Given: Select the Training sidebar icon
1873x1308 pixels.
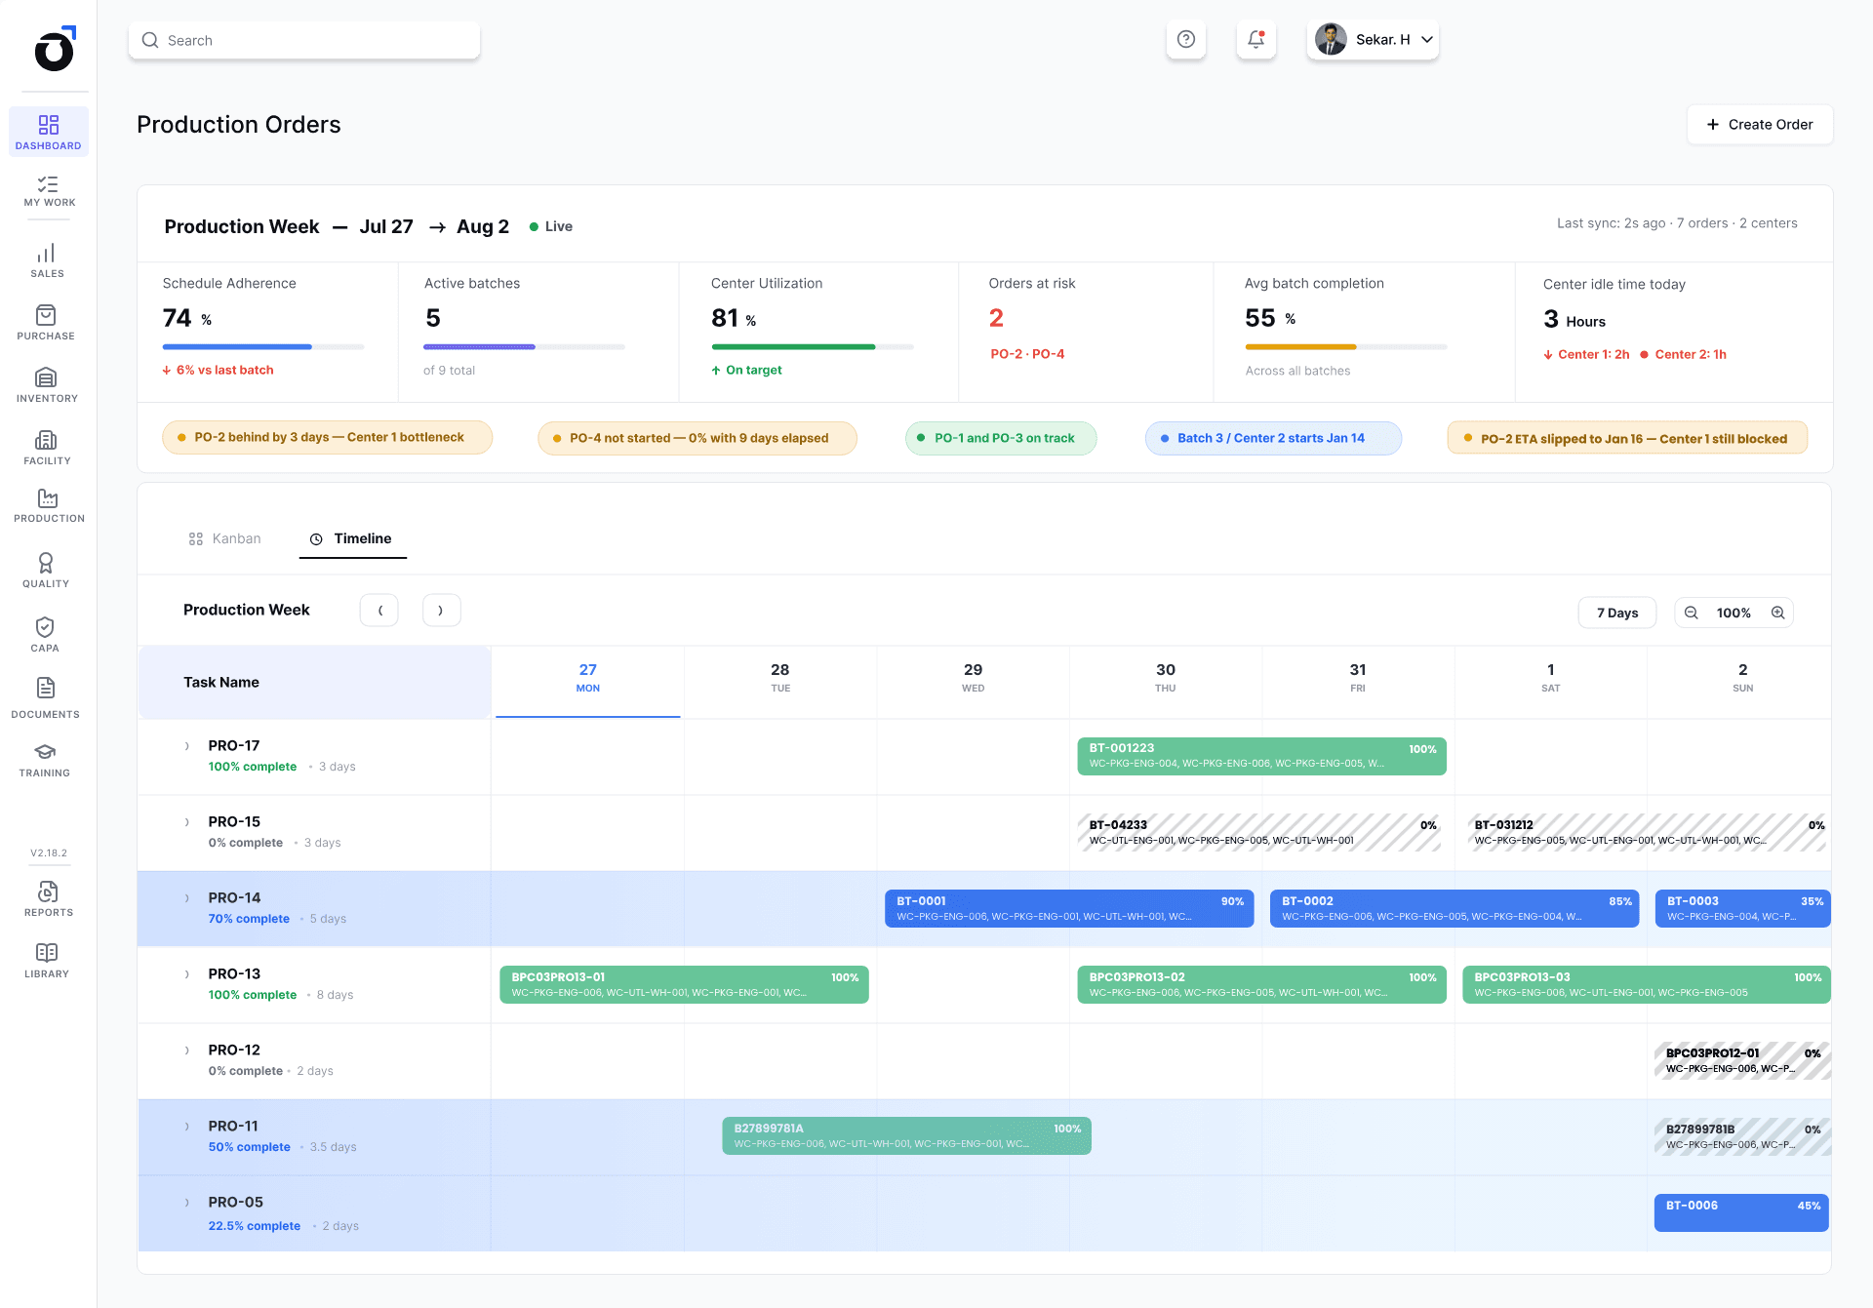Looking at the screenshot, I should tap(45, 760).
